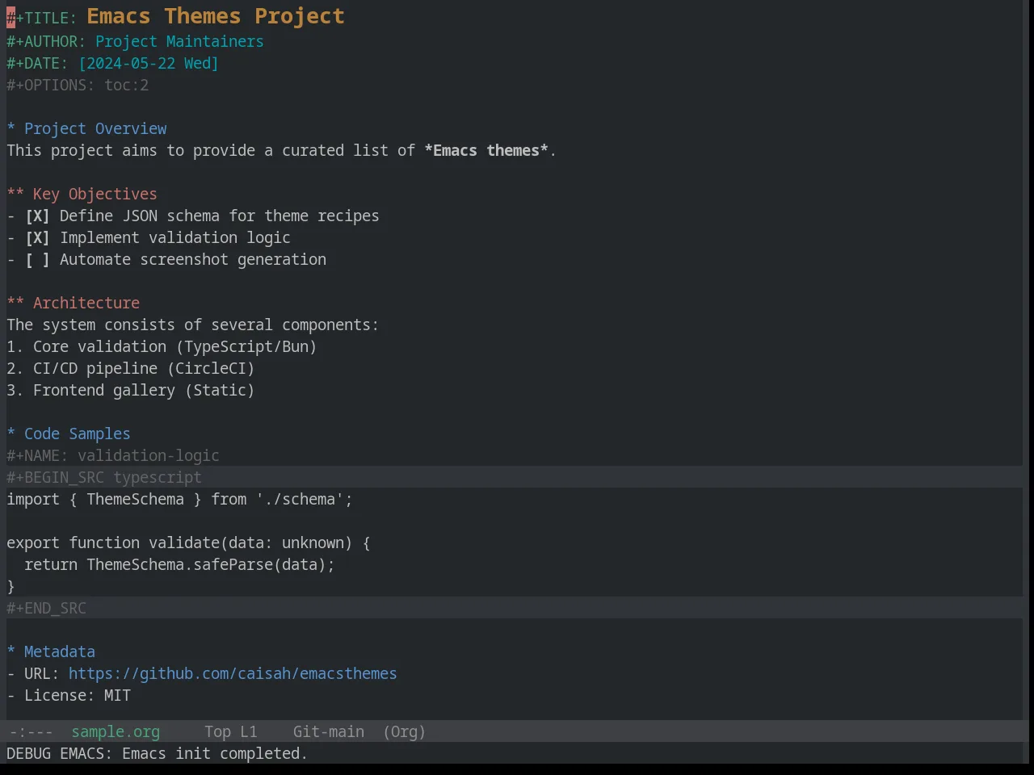Viewport: 1034px width, 775px height.
Task: Click Core validation (TypeScript/Bun) list item
Action: pyautogui.click(x=162, y=347)
